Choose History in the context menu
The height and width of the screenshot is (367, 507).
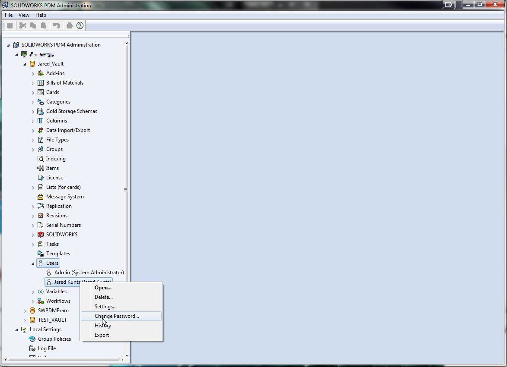pyautogui.click(x=121, y=326)
